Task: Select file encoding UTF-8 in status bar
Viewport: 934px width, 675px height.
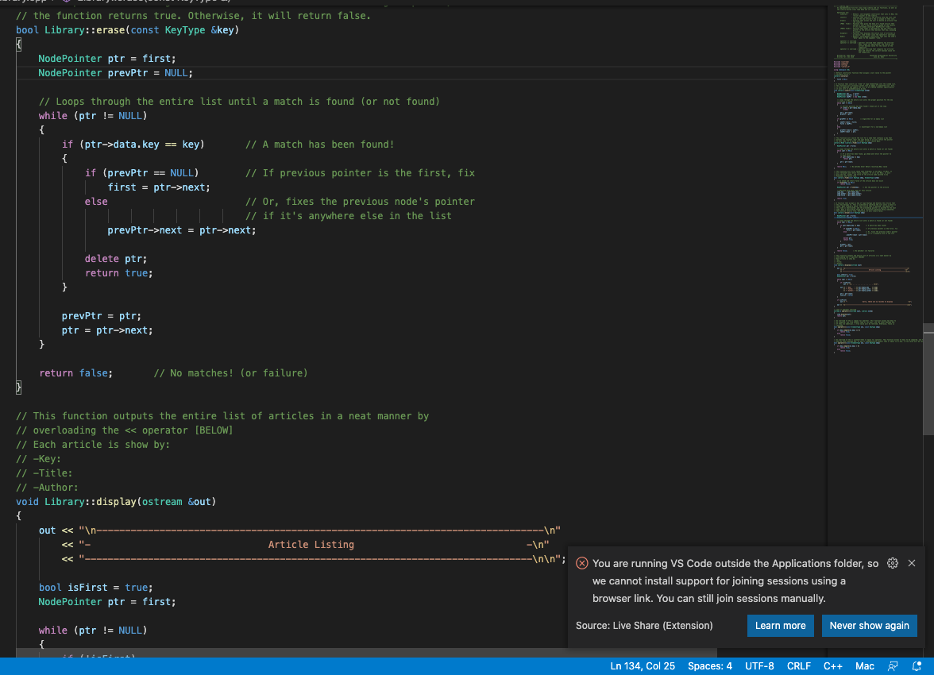Action: coord(759,666)
